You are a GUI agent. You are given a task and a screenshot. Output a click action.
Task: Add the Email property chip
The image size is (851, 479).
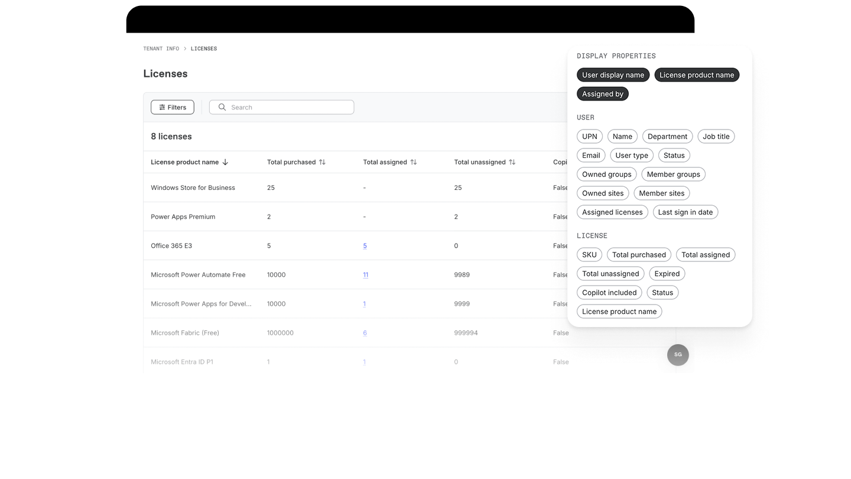[591, 156]
